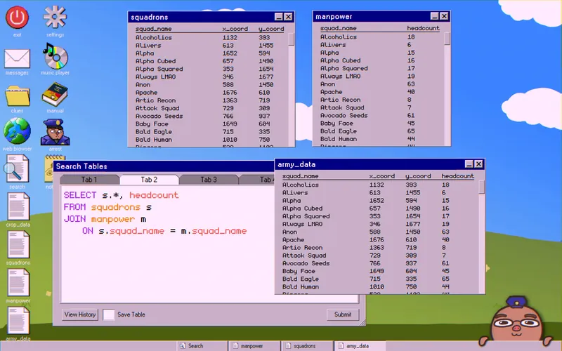The width and height of the screenshot is (562, 351).
Task: Select Alcoholics row in squadrons window
Action: 209,37
